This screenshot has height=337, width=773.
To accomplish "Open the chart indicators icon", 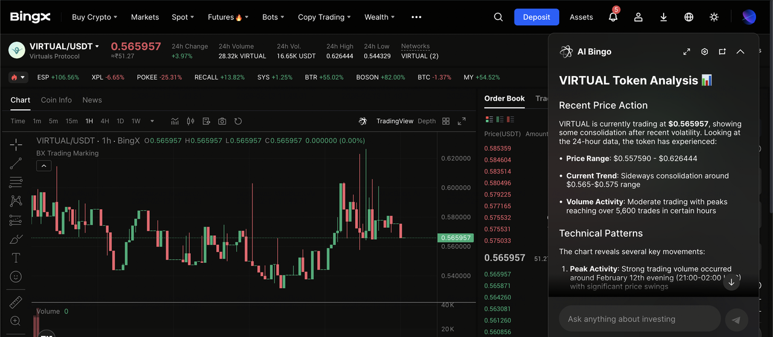I will (x=175, y=121).
